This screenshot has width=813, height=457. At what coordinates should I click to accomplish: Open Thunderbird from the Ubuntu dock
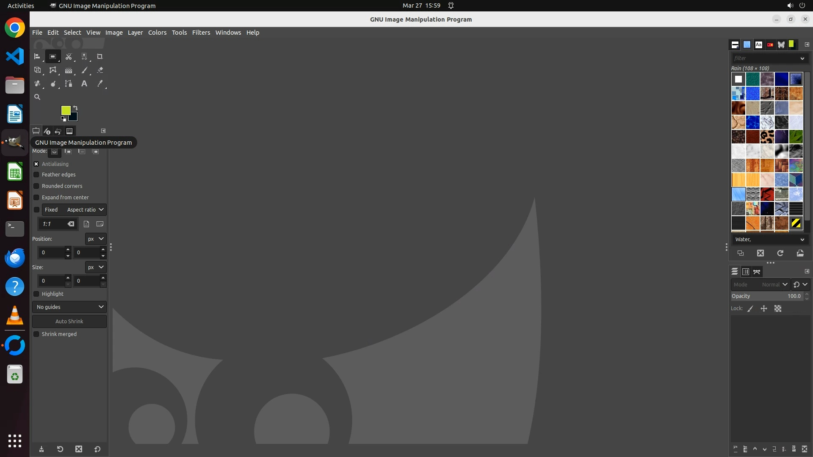click(x=15, y=258)
